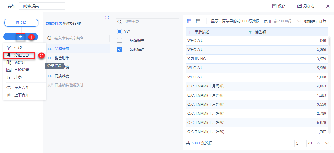Choose 过滤 filter from the menu
The height and width of the screenshot is (153, 334).
18,48
